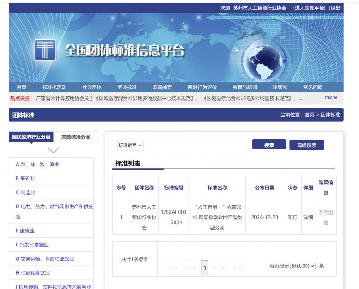Click the 上一页 pagination button
This screenshot has width=359, height=289.
190,268
